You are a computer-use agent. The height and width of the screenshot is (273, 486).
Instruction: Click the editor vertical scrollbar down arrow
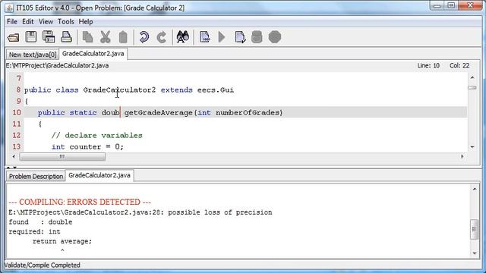[x=472, y=147]
